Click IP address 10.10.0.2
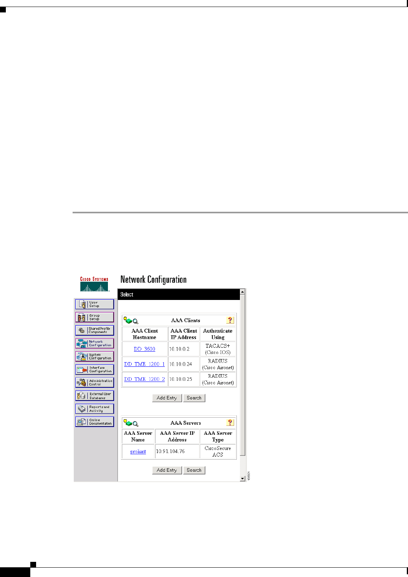Image resolution: width=408 pixels, height=577 pixels. click(x=179, y=349)
